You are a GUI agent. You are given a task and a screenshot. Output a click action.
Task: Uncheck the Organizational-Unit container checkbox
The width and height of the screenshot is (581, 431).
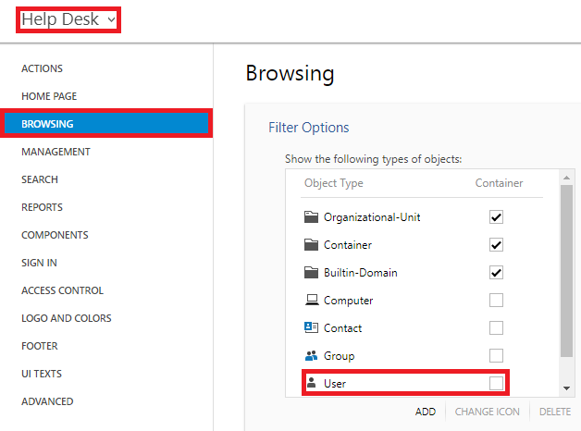[x=496, y=217]
